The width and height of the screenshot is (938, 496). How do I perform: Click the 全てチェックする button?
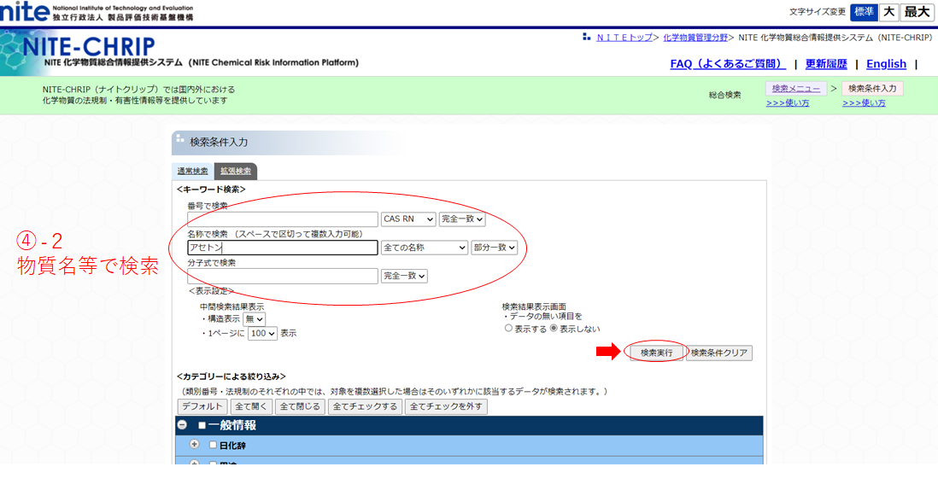[x=365, y=406]
